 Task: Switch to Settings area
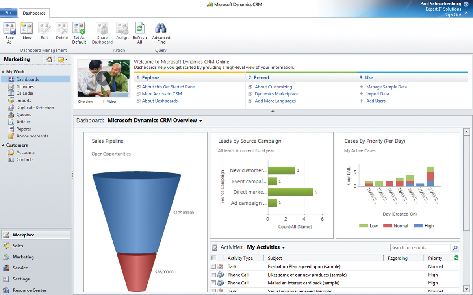pos(36,279)
